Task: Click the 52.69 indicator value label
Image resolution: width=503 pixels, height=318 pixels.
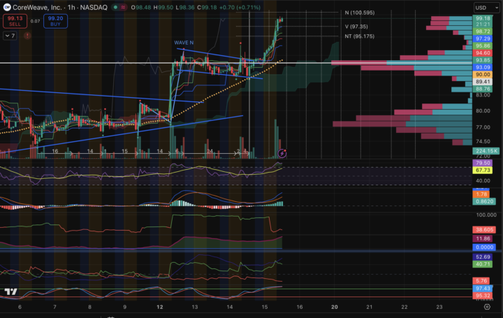Action: (x=483, y=257)
